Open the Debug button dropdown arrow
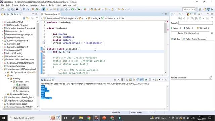Screen dimensions: 215x121 [x=69, y=9]
